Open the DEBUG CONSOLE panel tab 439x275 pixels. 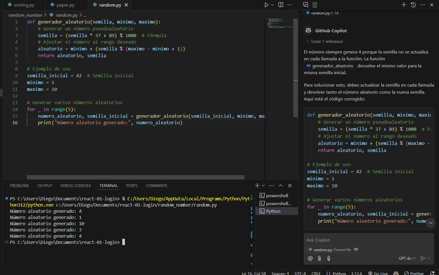pos(76,186)
